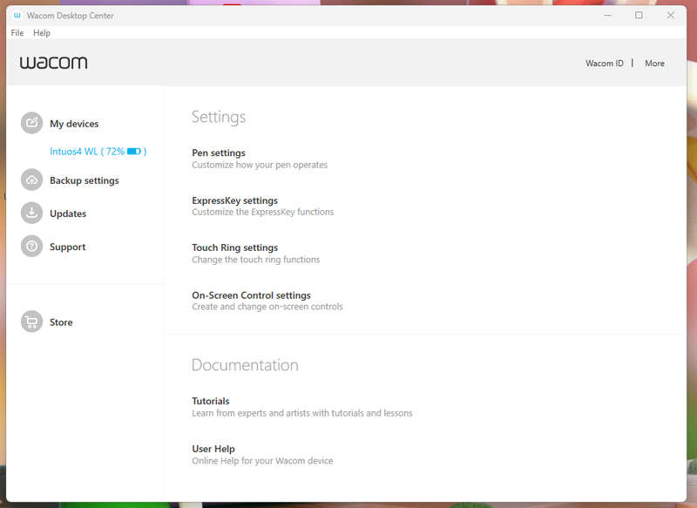Minimize the Wacom Desktop Center window
This screenshot has width=697, height=508.
click(x=607, y=16)
